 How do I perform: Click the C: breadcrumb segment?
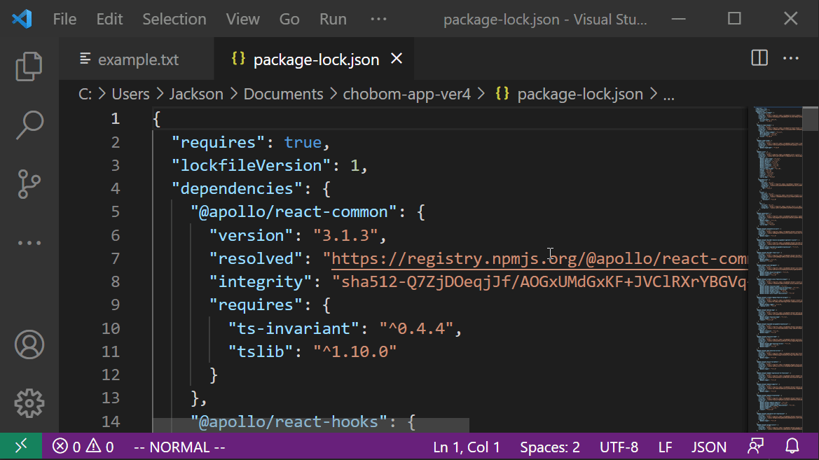click(85, 94)
